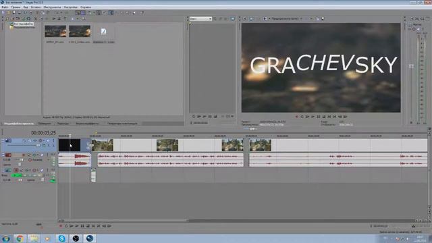Save the project with the Save icon
The image size is (432, 243).
(x=14, y=13)
